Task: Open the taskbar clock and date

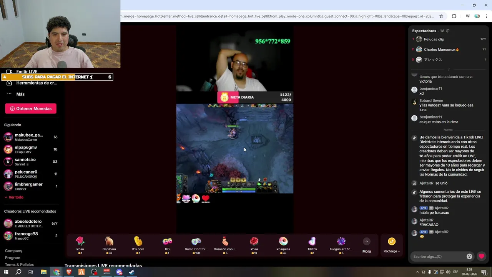Action: pos(469,272)
